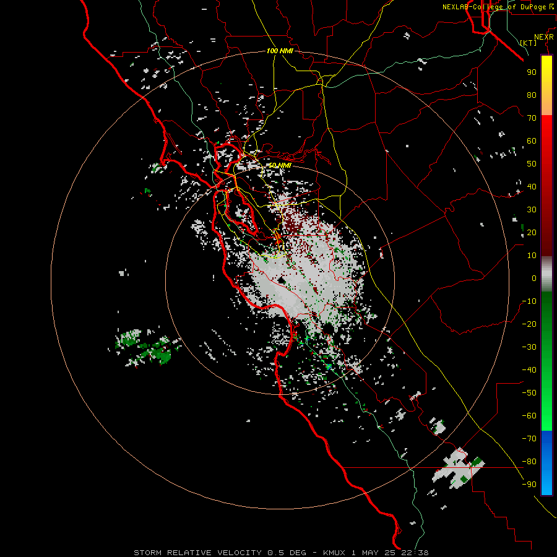Image resolution: width=557 pixels, height=557 pixels.
Task: Click the green echo cluster offshore southwest
Action: [144, 348]
